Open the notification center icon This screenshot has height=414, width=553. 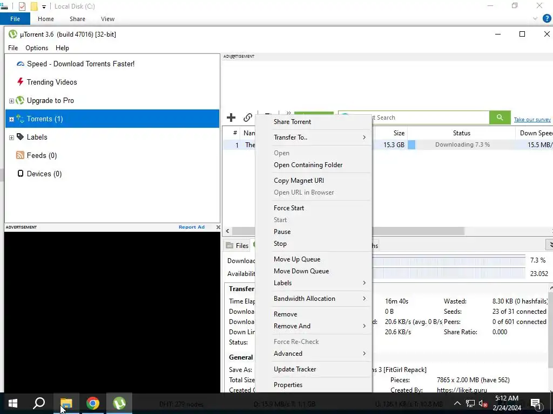point(536,403)
